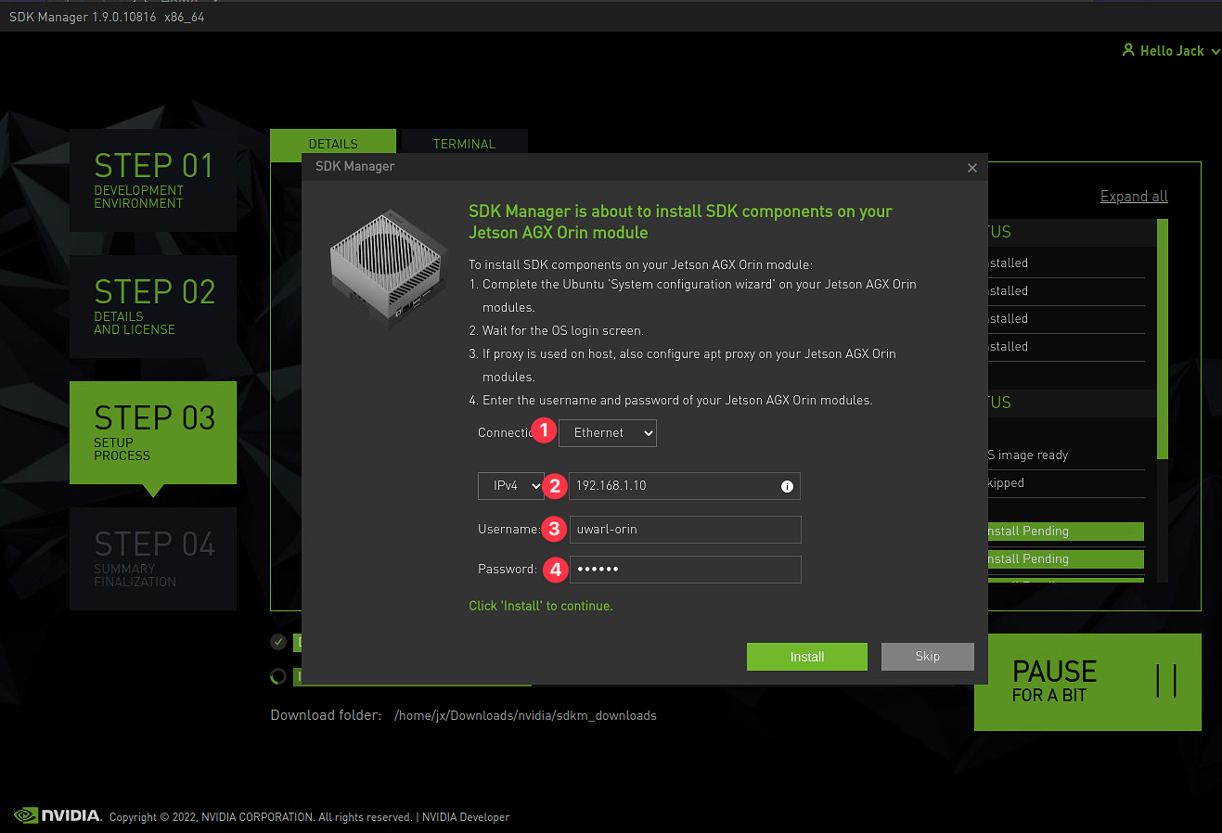
Task: Click the spinning progress icon below the checkmark
Action: [x=278, y=676]
